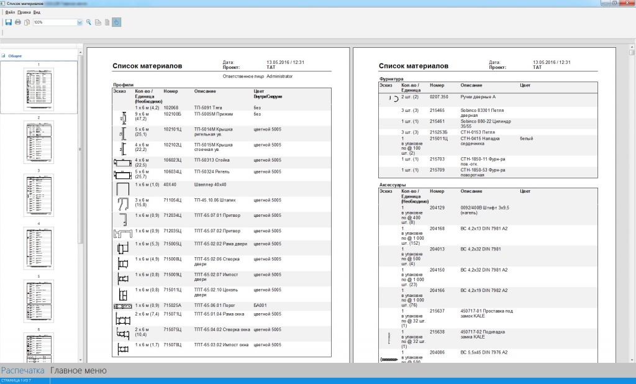Image resolution: width=636 pixels, height=384 pixels.
Task: Click the белый color cell
Action: click(x=527, y=139)
